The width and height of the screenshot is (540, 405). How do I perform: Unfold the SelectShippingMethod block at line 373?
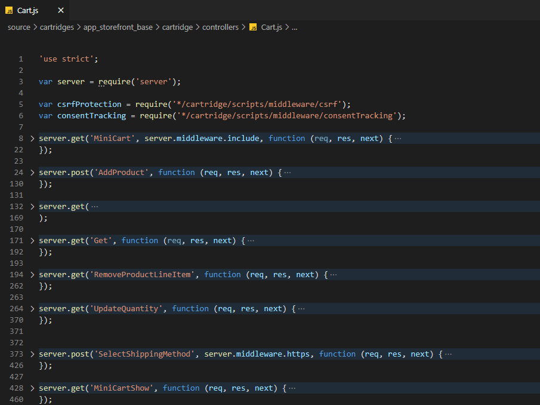point(32,354)
